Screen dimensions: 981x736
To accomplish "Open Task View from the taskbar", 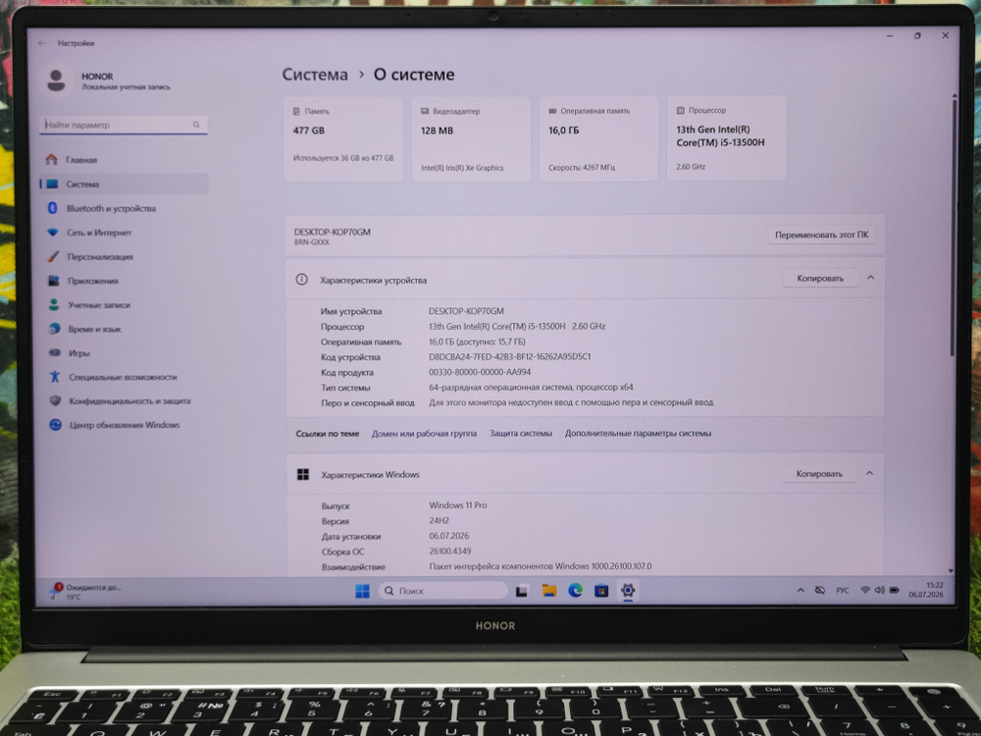I will pyautogui.click(x=521, y=590).
